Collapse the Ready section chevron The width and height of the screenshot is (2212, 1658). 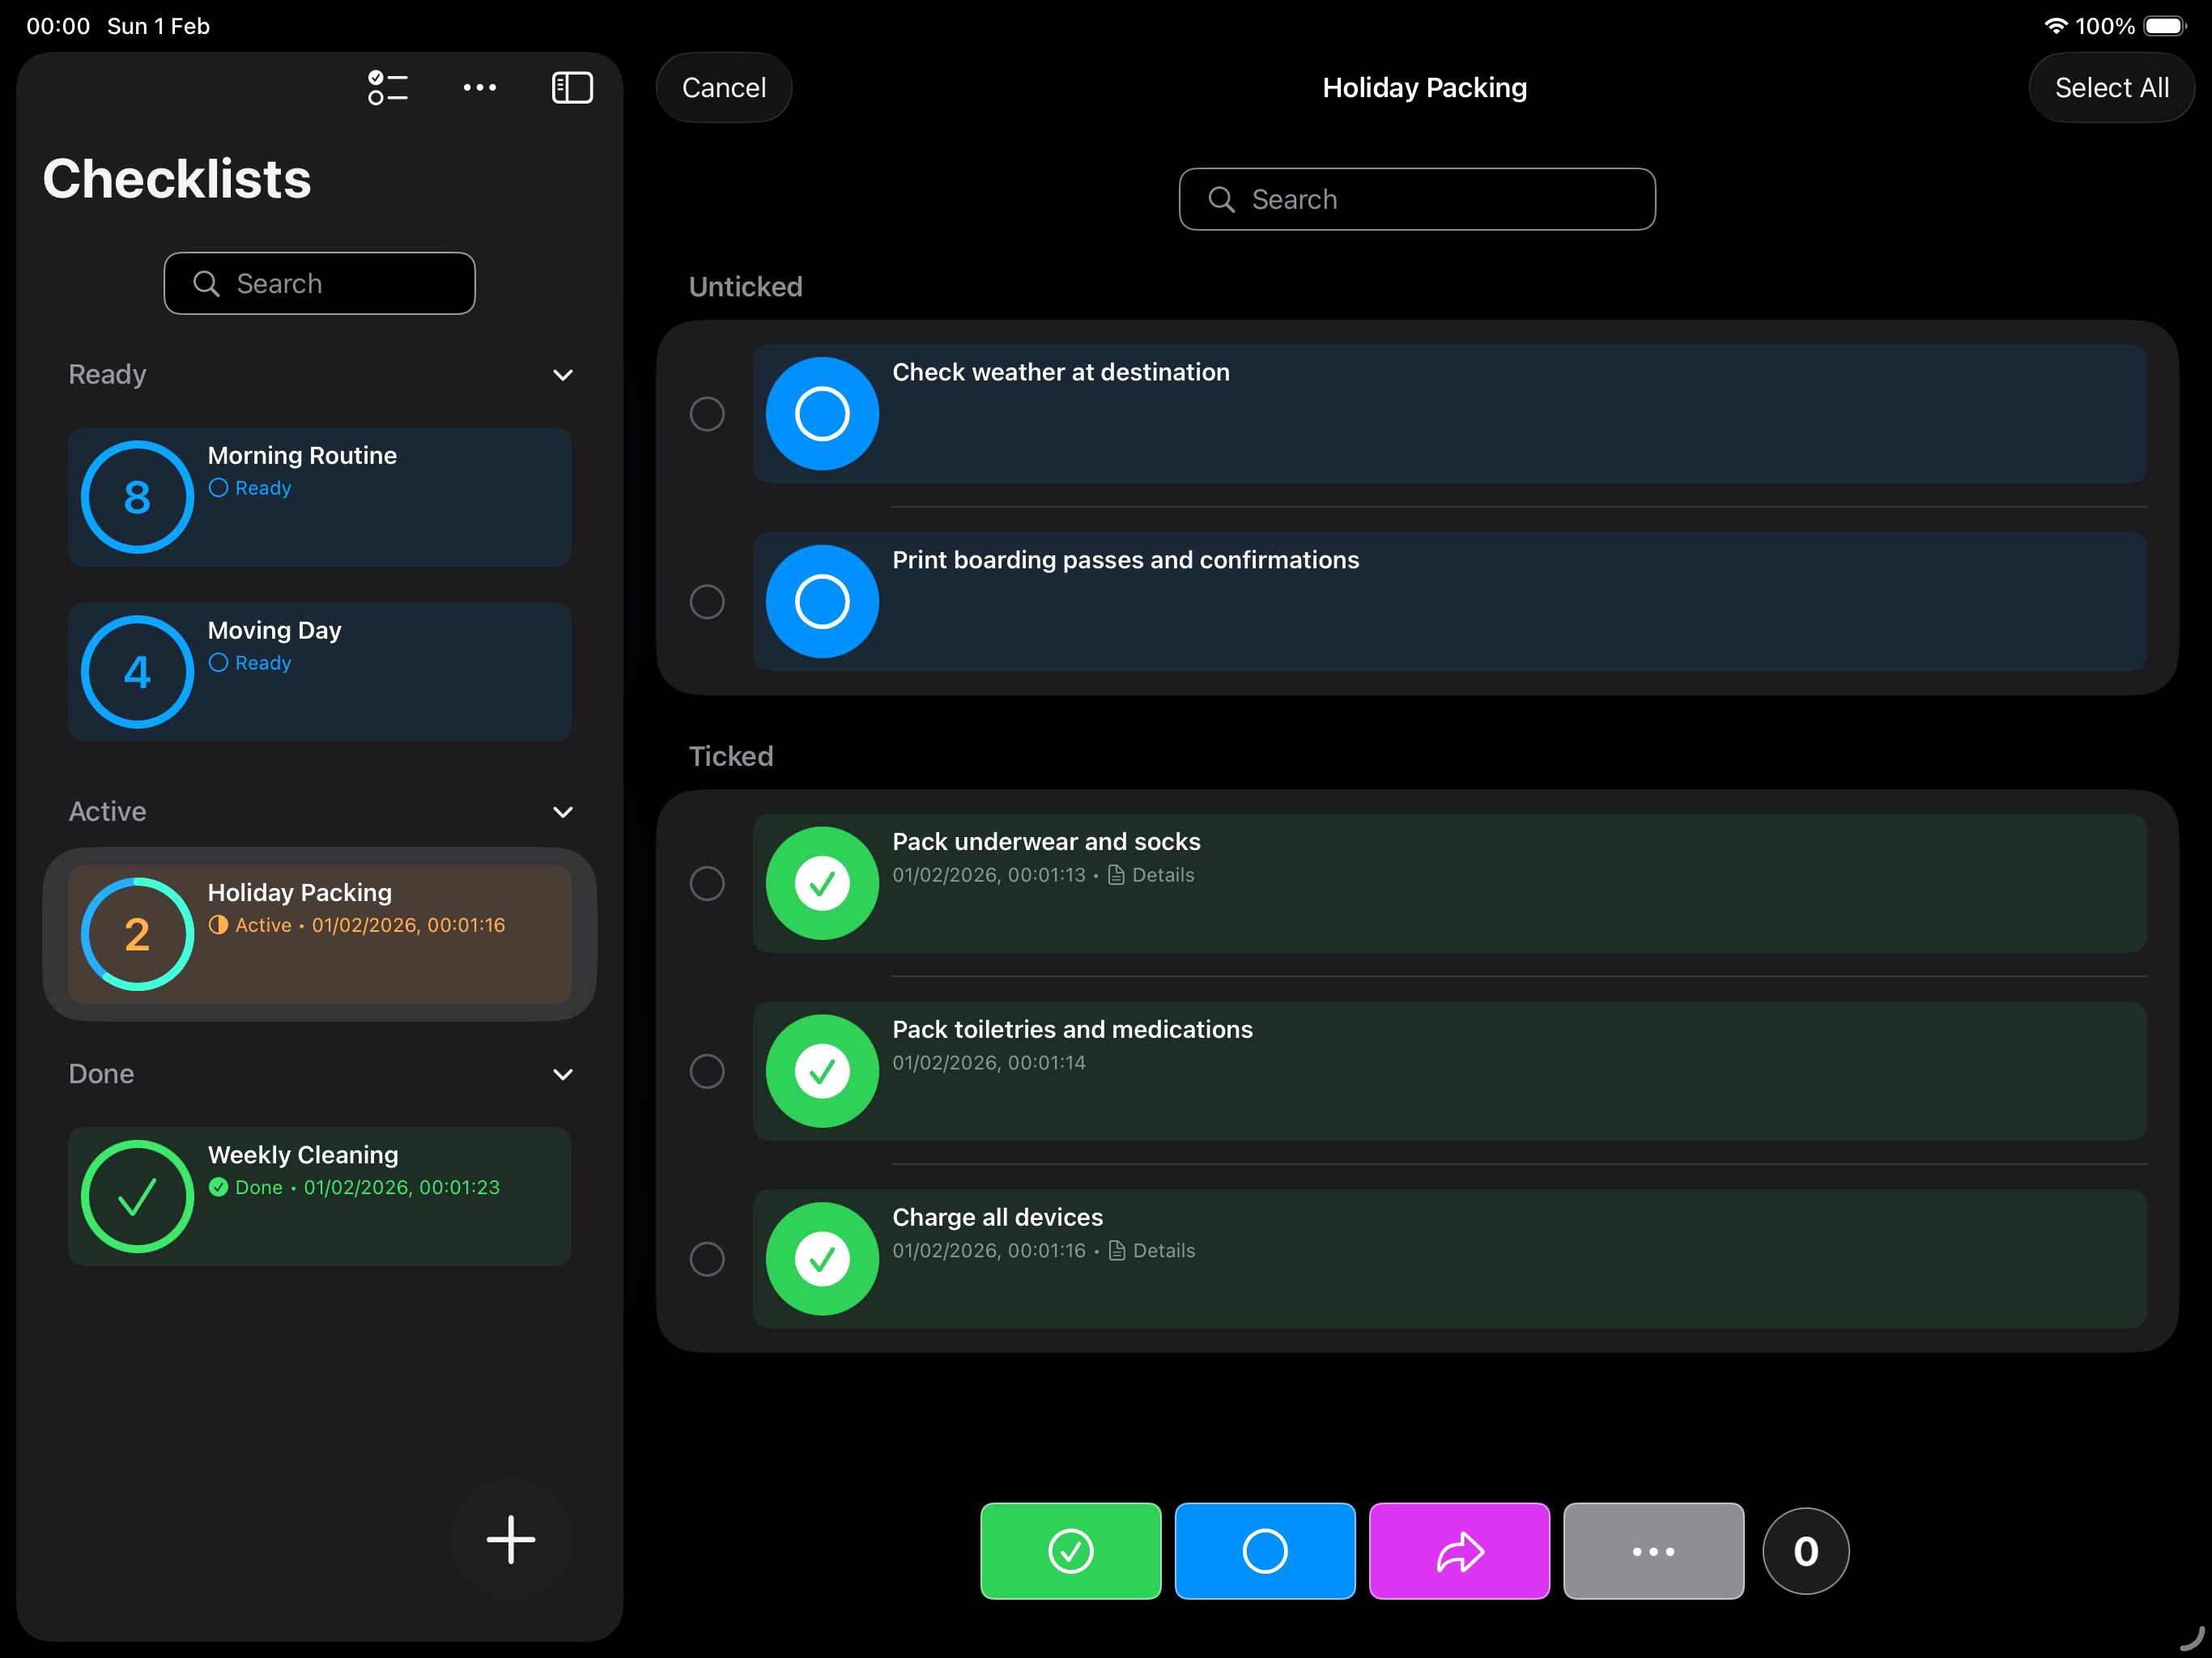(563, 375)
